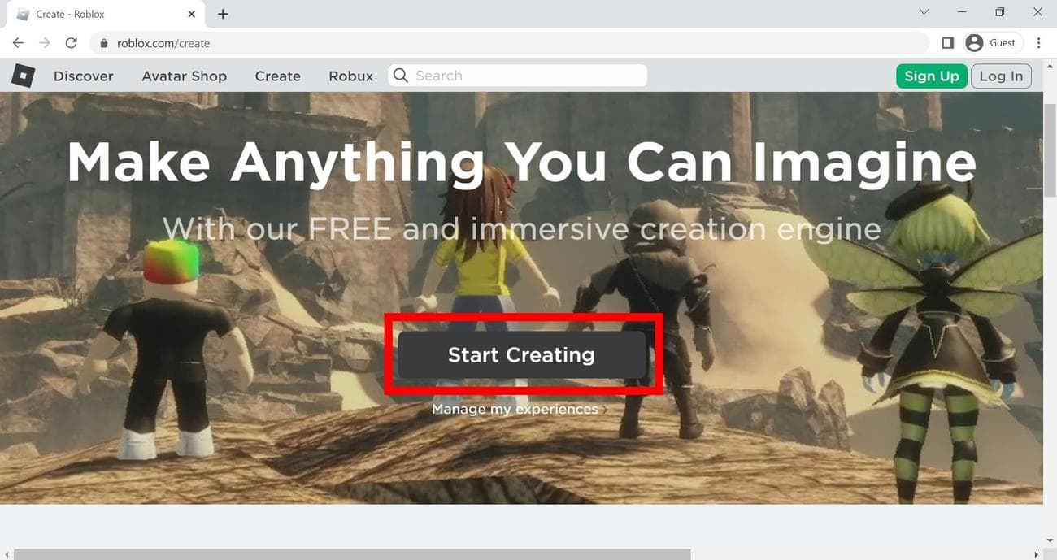Click the vertical scrollbar down arrow
The height and width of the screenshot is (560, 1057).
[1050, 539]
